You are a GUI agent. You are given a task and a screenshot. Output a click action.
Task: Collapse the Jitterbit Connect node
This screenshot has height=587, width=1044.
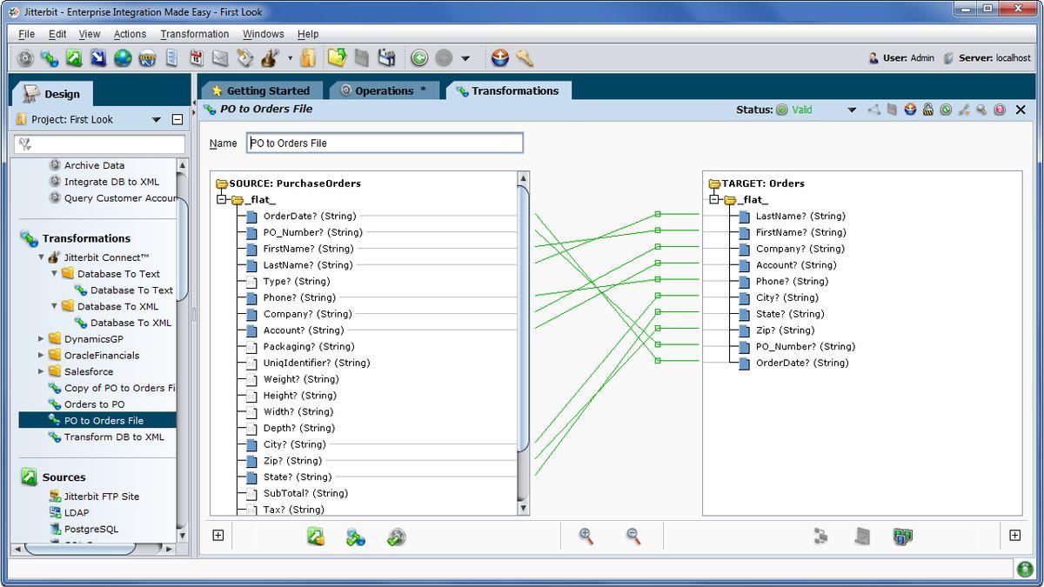coord(41,257)
